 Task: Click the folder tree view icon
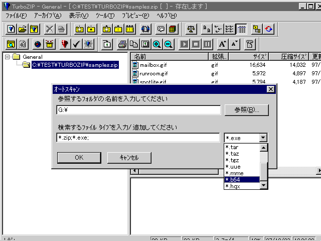click(257, 29)
